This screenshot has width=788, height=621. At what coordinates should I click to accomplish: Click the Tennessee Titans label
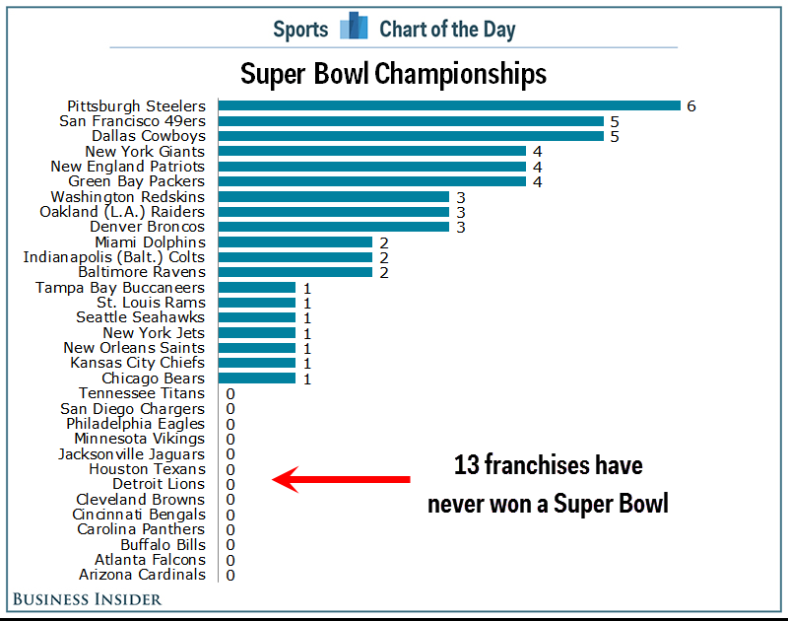[x=142, y=393]
